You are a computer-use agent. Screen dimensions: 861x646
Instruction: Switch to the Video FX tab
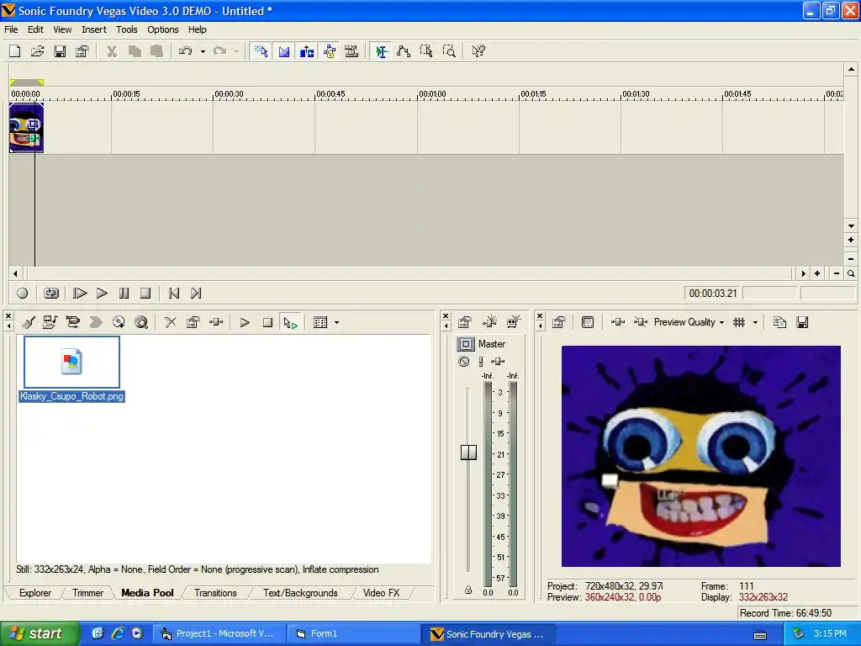[381, 593]
